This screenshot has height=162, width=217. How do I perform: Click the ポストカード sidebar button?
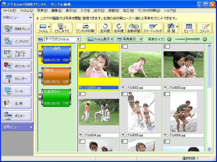pyautogui.click(x=17, y=66)
